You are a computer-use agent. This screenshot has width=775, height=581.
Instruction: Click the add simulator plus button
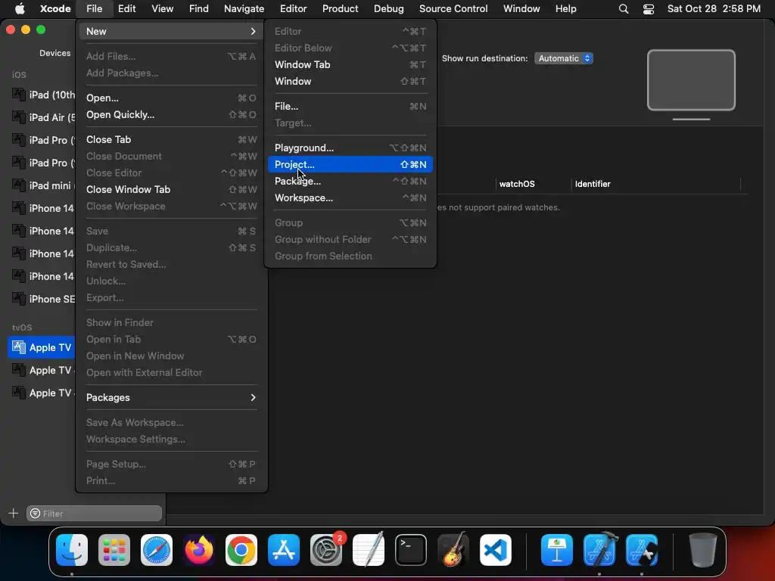14,514
